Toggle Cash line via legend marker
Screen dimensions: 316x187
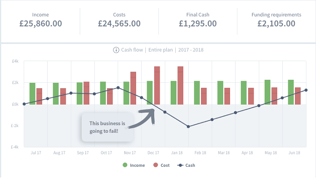[x=180, y=165]
